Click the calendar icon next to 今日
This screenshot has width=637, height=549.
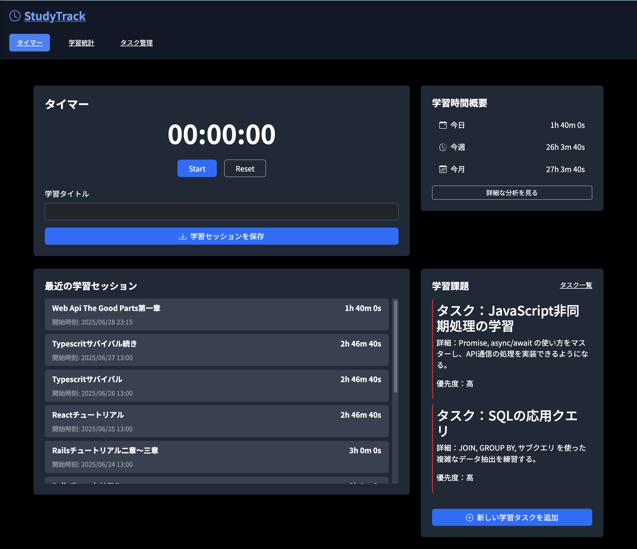pos(442,125)
